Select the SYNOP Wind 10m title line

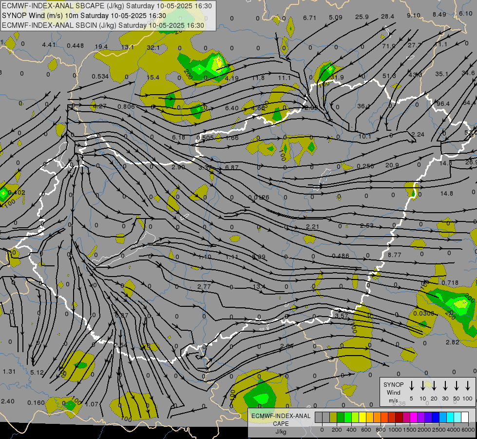coord(84,16)
